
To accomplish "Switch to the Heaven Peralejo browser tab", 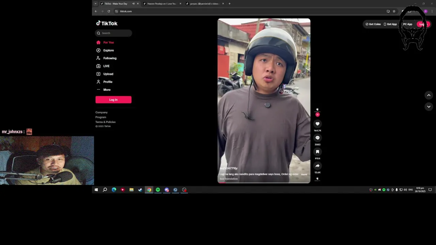I will [161, 4].
